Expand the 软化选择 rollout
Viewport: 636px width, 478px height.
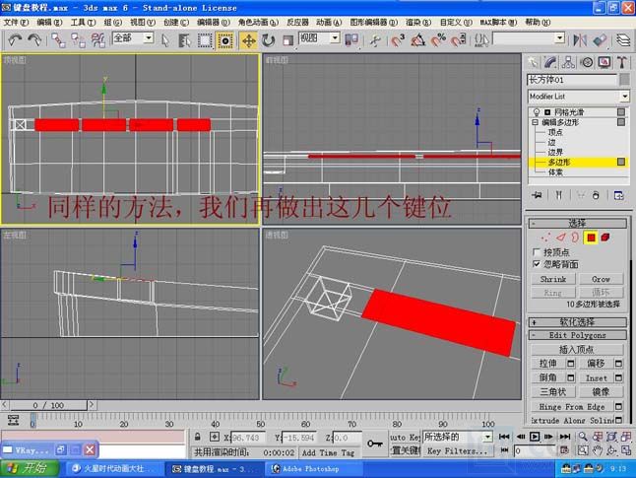click(577, 322)
